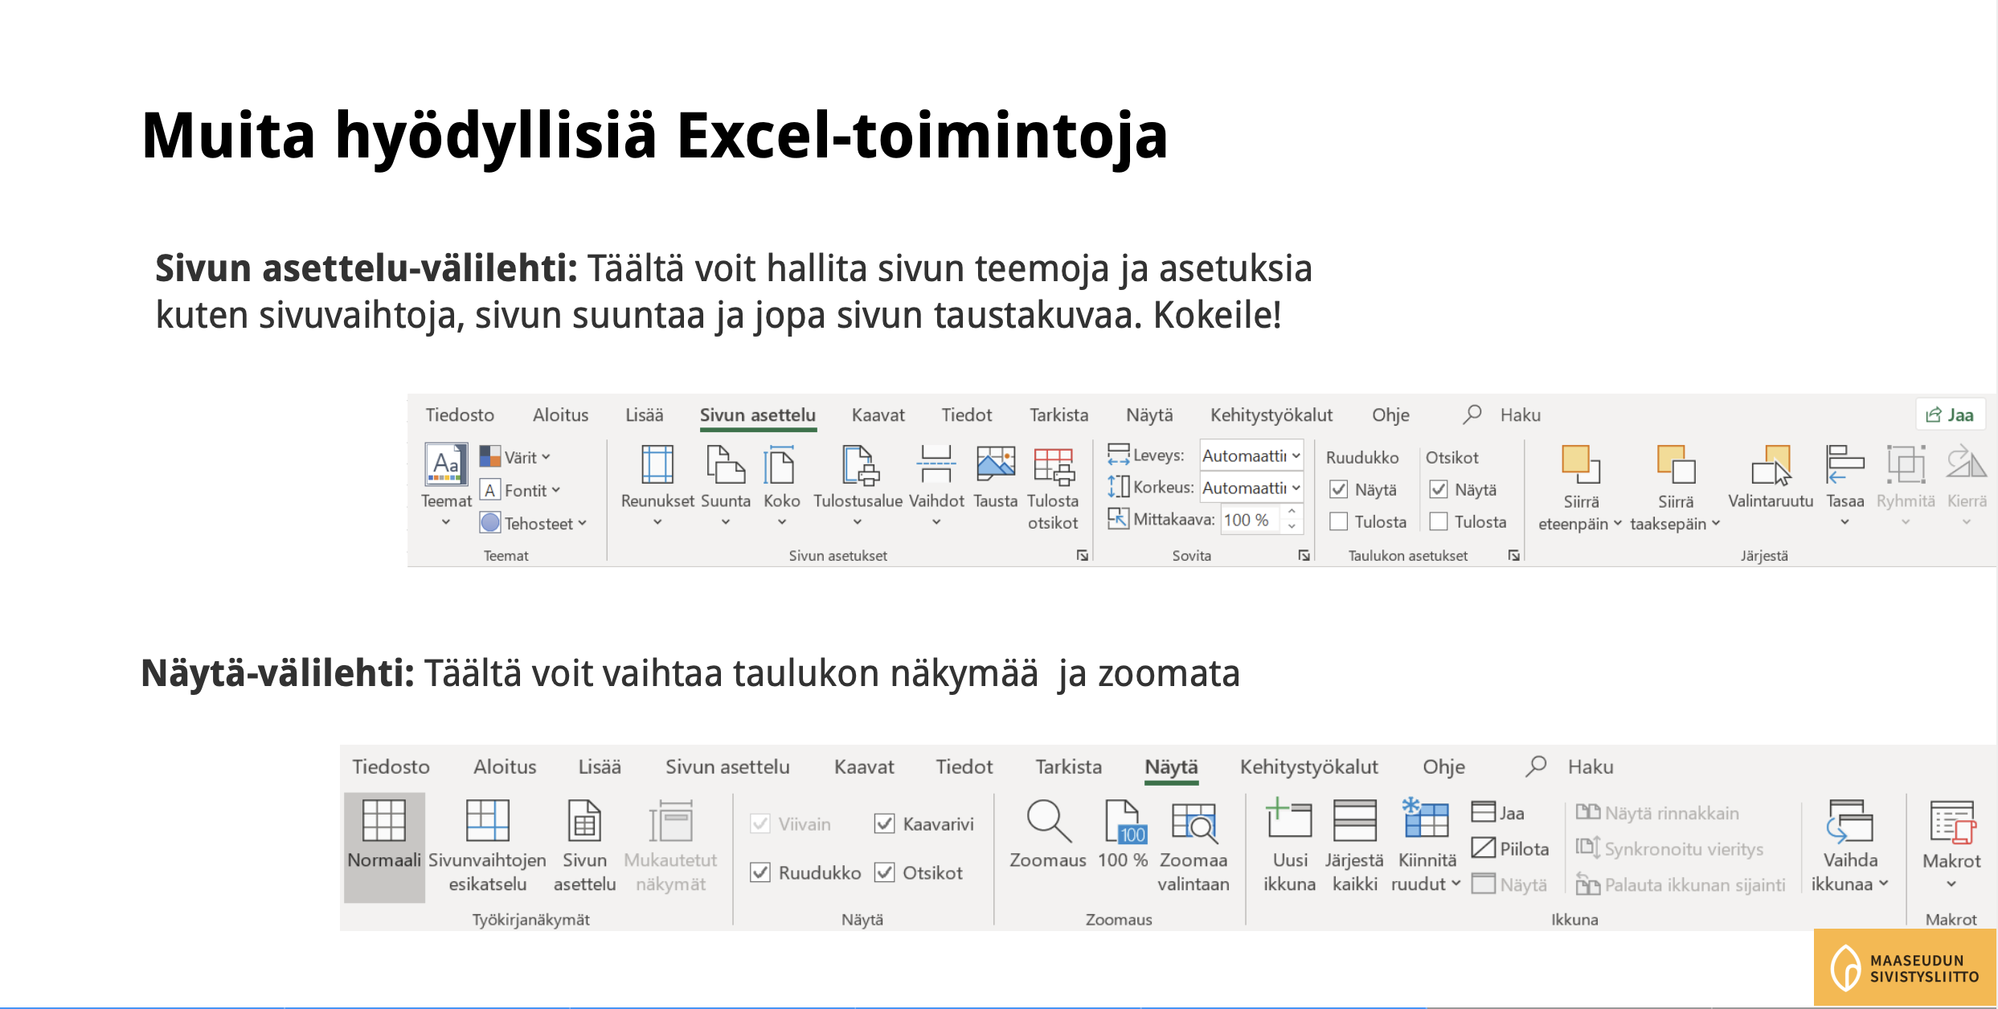
Task: Open Taulukon asetukset dialog launcher
Action: pyautogui.click(x=1514, y=555)
